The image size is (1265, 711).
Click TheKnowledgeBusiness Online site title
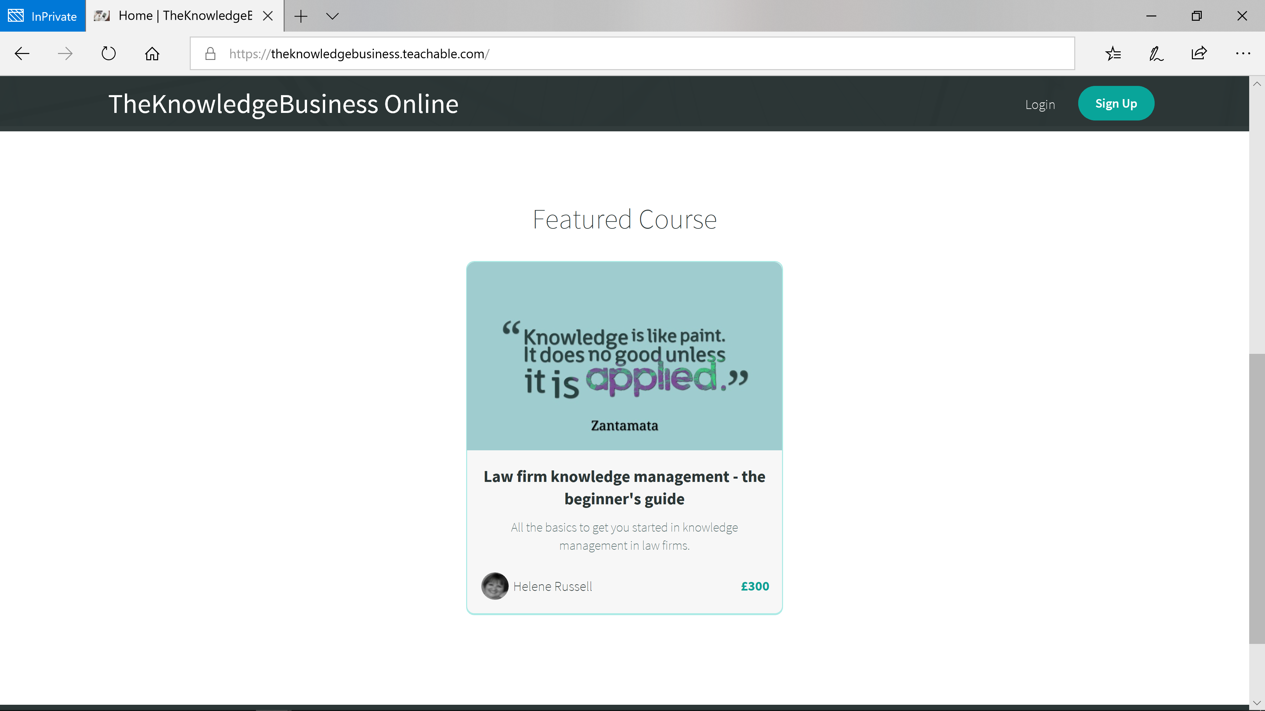pyautogui.click(x=283, y=104)
